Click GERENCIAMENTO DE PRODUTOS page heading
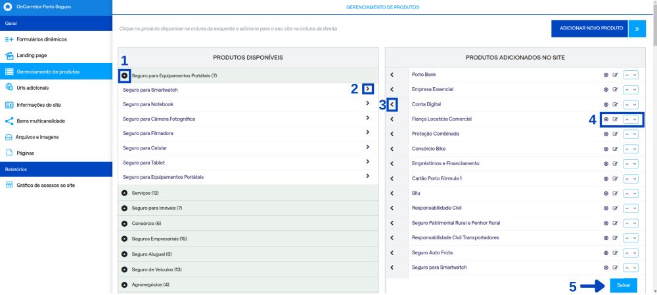 pyautogui.click(x=382, y=7)
